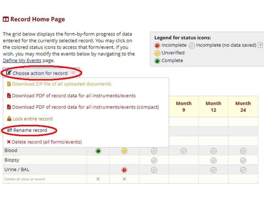Select the gray status circle for Biopsy Month 9
264x198 pixels.
click(x=154, y=160)
